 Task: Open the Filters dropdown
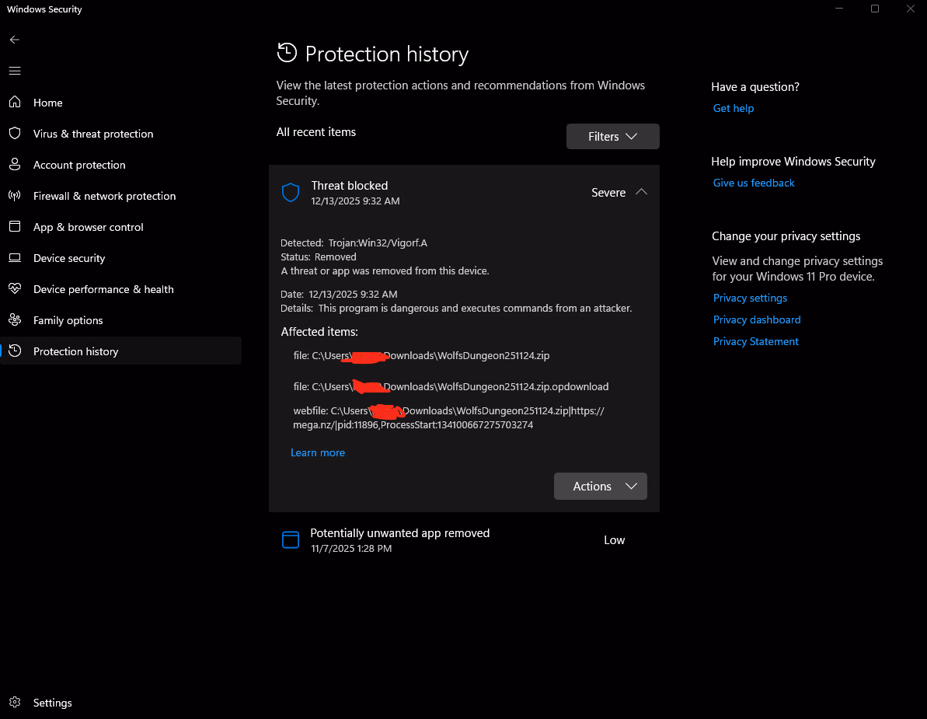point(612,137)
